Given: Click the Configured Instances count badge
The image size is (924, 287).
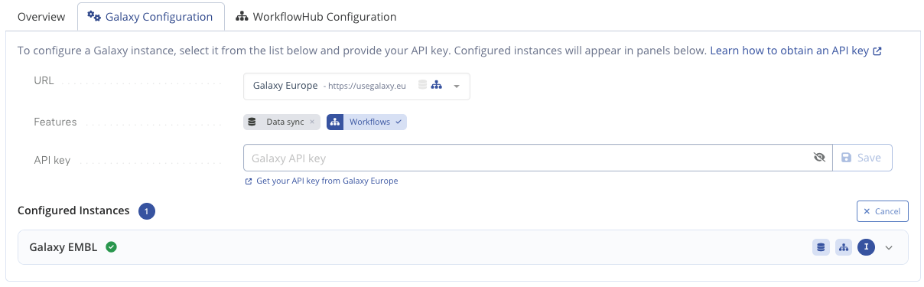Looking at the screenshot, I should (x=147, y=210).
